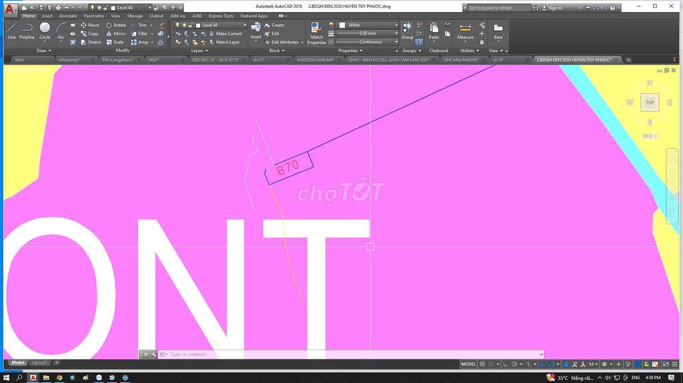Switch to QHCAMLAM2045 drawing tab
The height and width of the screenshot is (383, 683).
(461, 60)
